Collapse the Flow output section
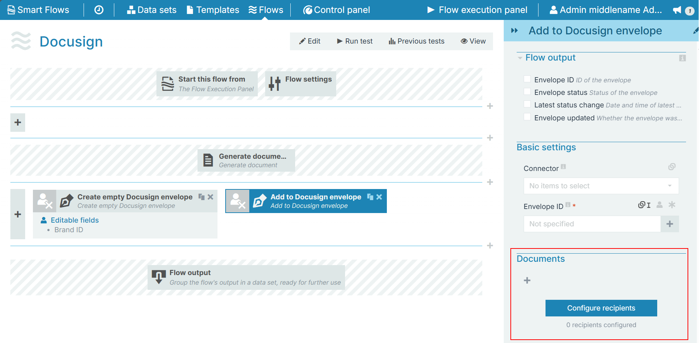Screen dimensions: 699x343 coord(520,58)
